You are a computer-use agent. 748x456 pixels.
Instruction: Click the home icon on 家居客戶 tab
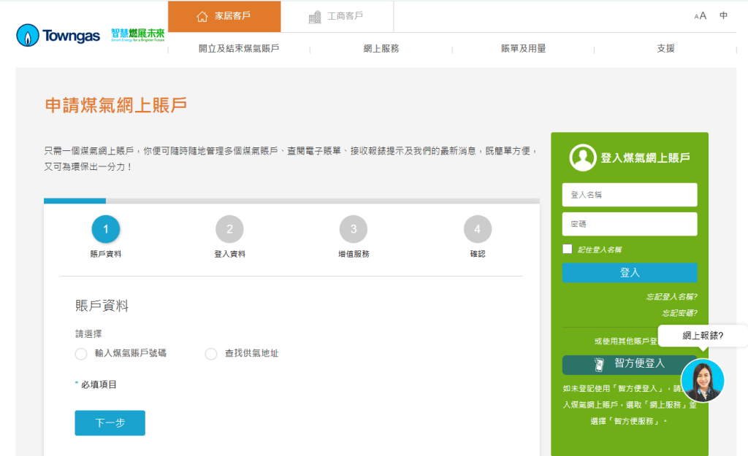[201, 15]
